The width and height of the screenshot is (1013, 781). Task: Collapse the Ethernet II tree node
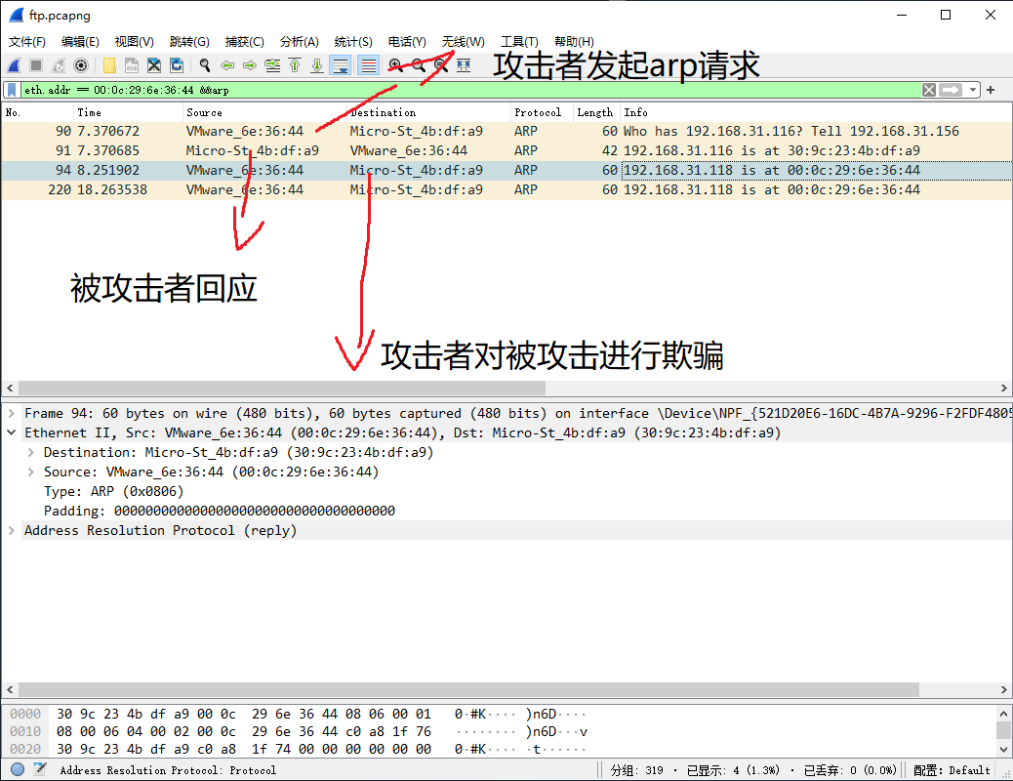click(x=11, y=432)
